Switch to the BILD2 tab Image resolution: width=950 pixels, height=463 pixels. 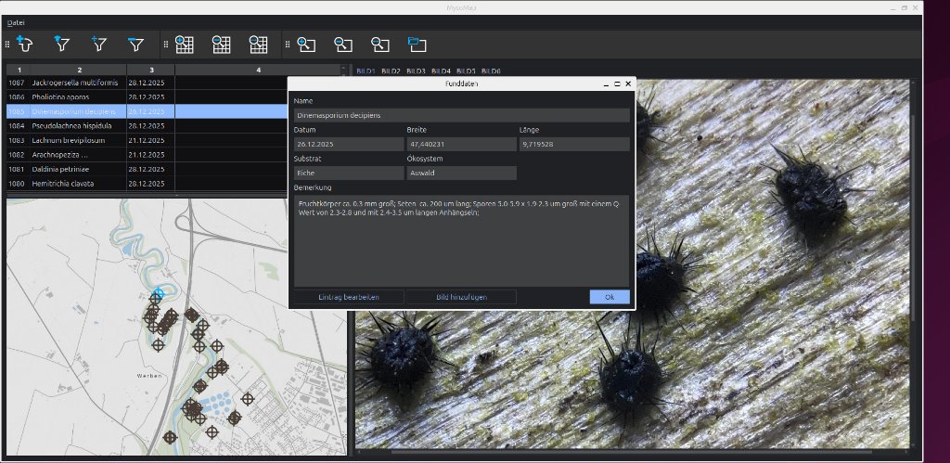391,71
